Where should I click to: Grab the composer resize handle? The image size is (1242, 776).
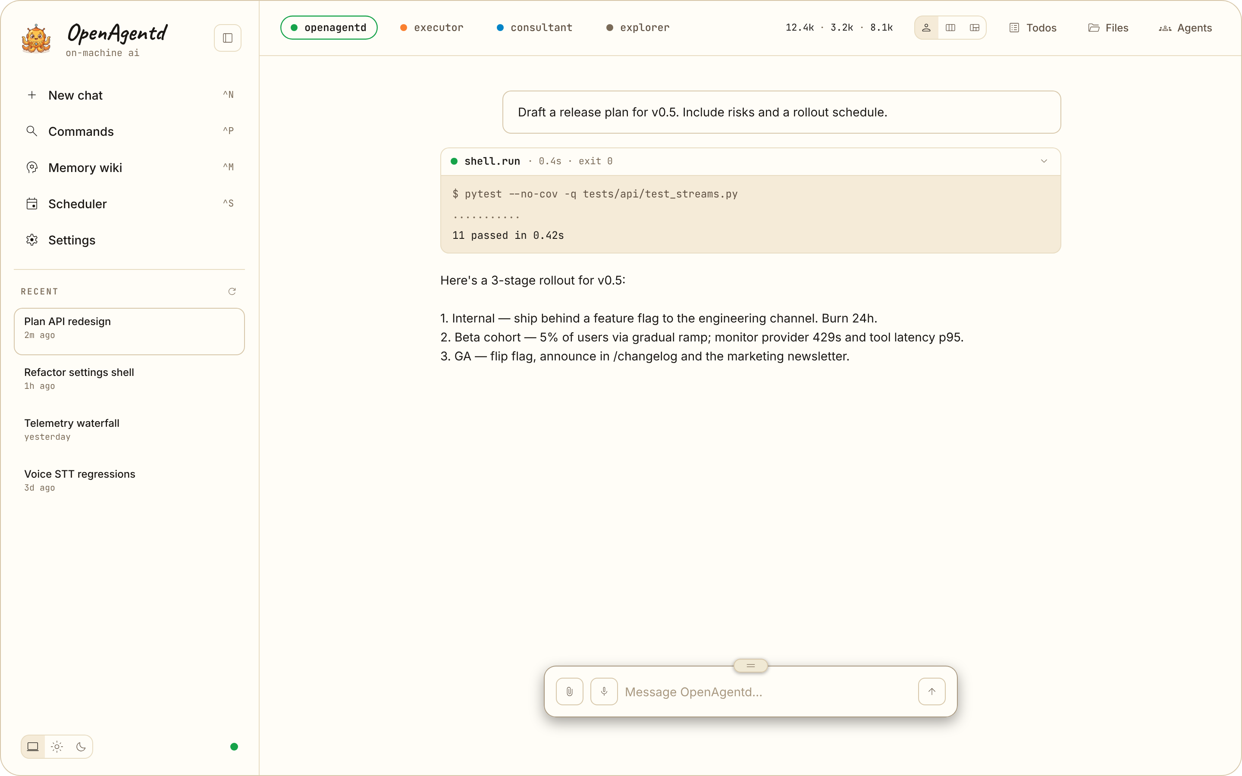[751, 666]
